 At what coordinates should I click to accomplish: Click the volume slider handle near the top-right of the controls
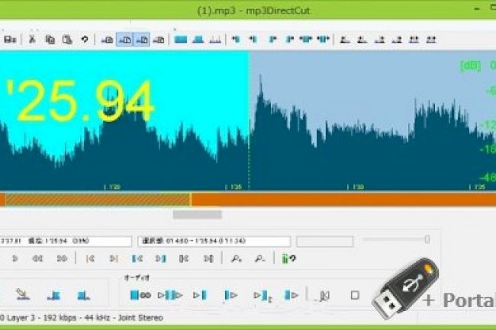(427, 239)
